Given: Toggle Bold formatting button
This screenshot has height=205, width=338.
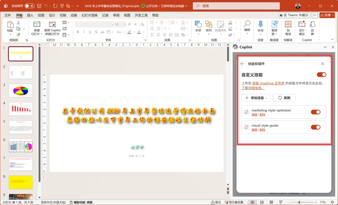Looking at the screenshot, I should click(x=78, y=32).
